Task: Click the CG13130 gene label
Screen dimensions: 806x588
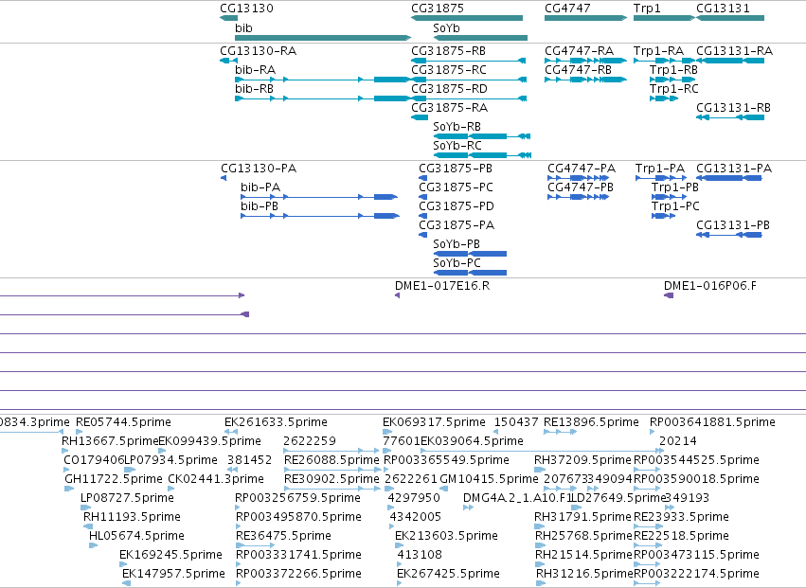Action: tap(247, 9)
